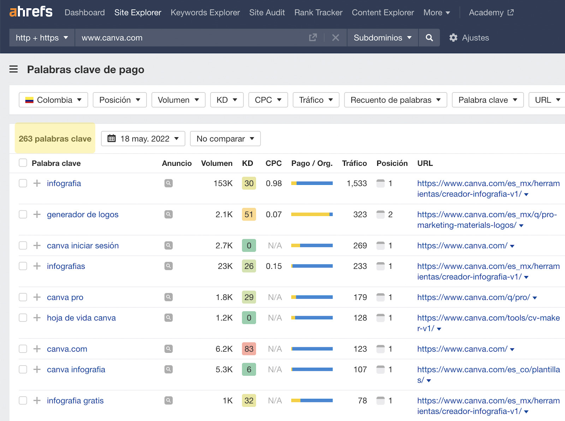Open the Tráfico filter dropdown

316,100
